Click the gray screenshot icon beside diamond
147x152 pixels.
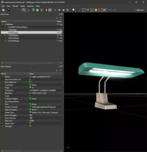68,10
